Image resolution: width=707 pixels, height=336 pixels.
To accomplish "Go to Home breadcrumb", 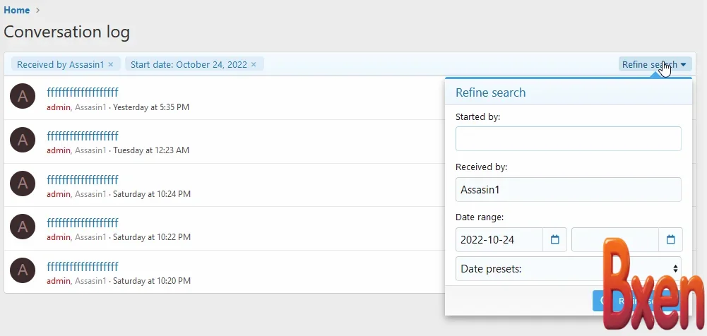I will [x=17, y=10].
